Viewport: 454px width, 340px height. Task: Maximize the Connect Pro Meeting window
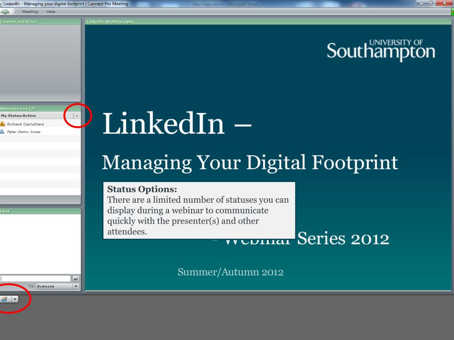pyautogui.click(x=431, y=3)
